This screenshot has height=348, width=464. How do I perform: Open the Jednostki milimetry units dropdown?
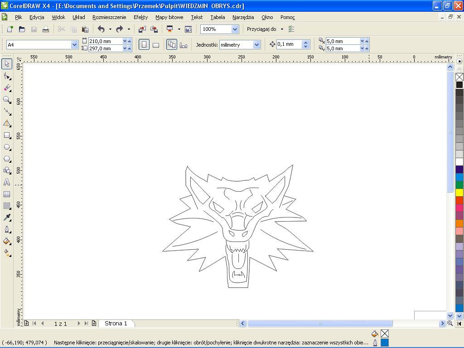(x=256, y=45)
